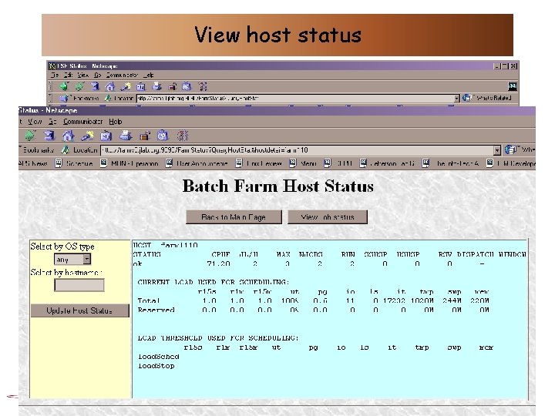Click Location page-proxy icon in front window

coord(65,150)
